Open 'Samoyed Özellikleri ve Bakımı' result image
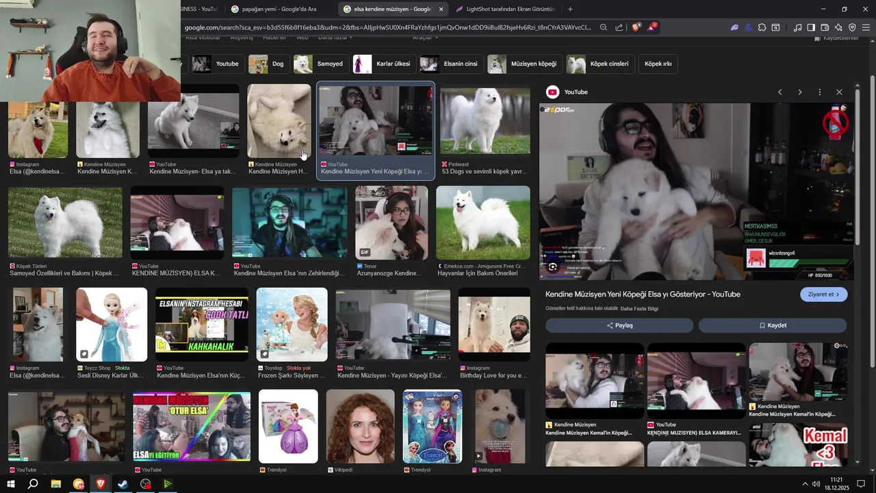Screen dimensions: 876x493 point(65,223)
